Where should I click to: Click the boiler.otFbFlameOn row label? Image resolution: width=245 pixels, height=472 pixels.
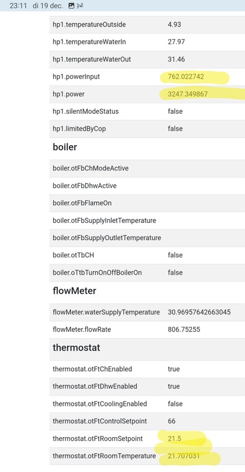(x=82, y=203)
